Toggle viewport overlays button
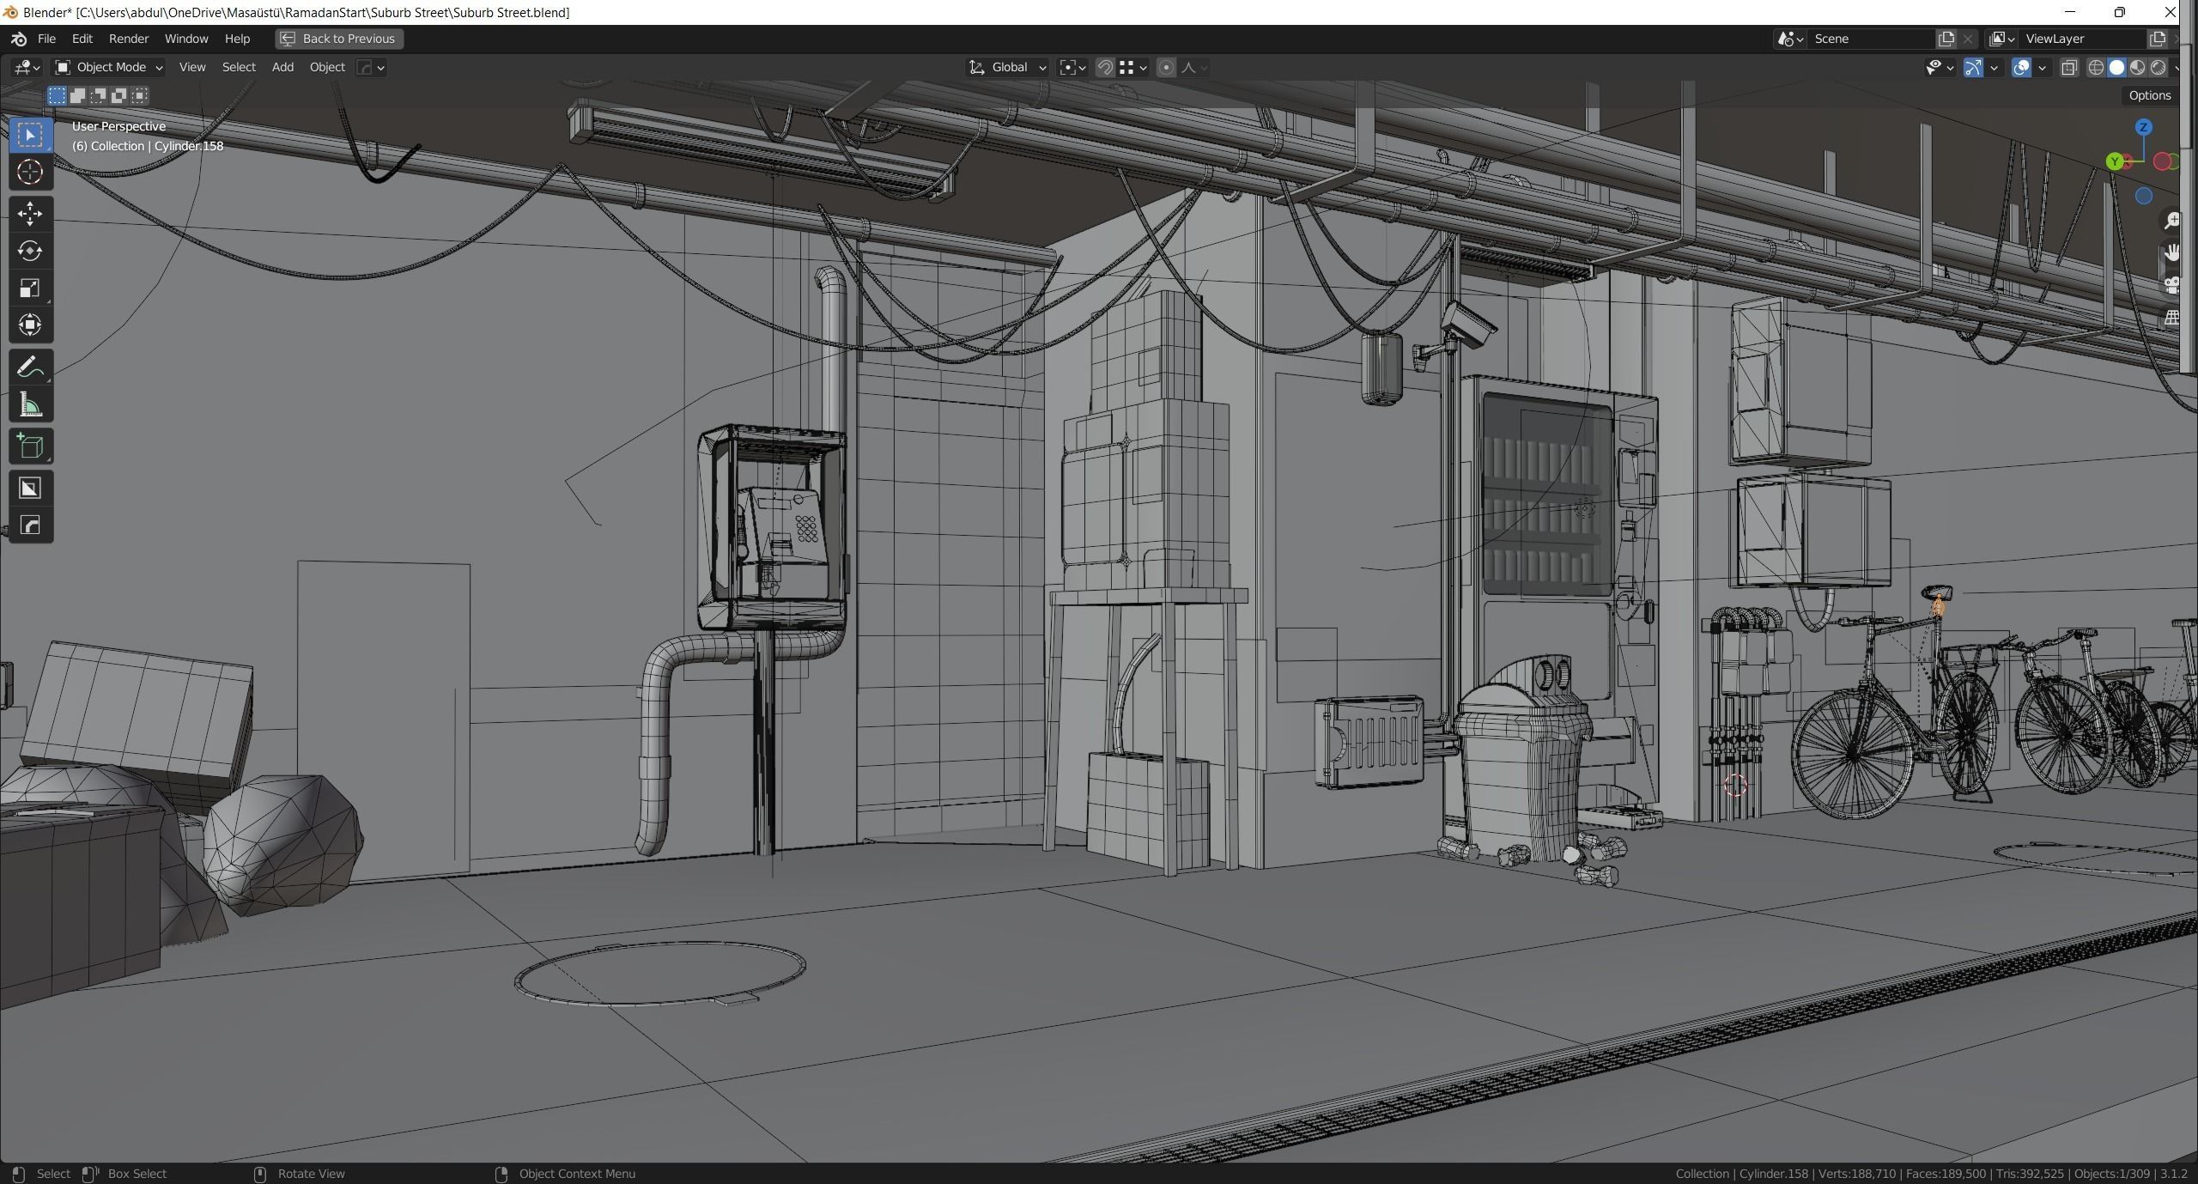Viewport: 2198px width, 1184px height. tap(2021, 68)
